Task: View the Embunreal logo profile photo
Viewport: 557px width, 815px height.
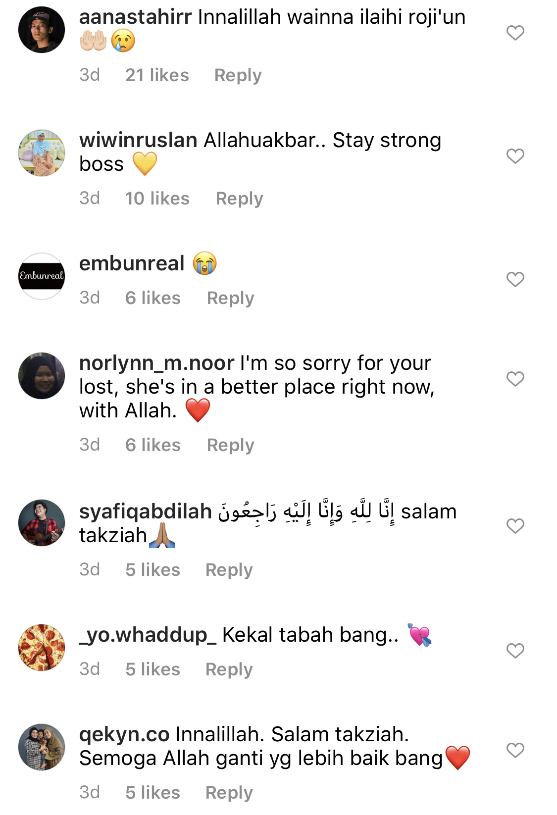Action: pyautogui.click(x=42, y=276)
